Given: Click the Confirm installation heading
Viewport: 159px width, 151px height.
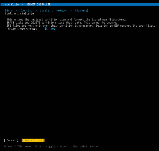Looking at the screenshot, I should point(20,14).
